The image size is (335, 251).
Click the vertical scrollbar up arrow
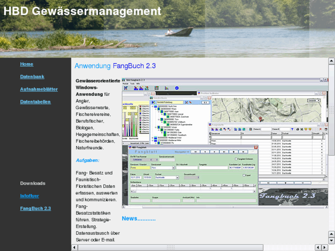click(x=331, y=61)
